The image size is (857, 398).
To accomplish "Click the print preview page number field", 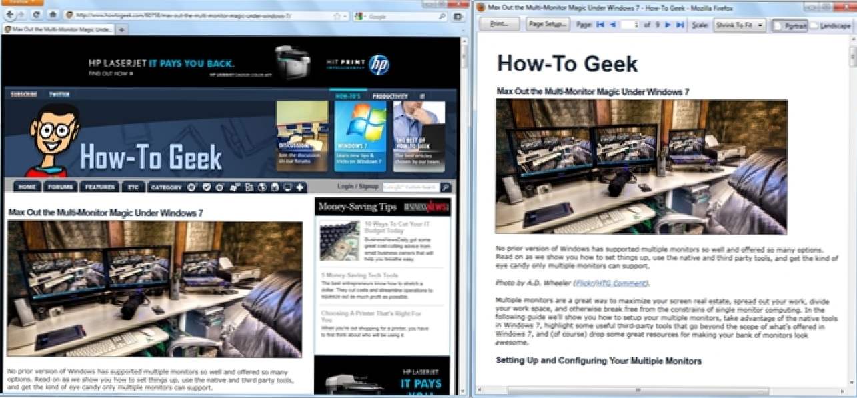I will click(x=629, y=25).
